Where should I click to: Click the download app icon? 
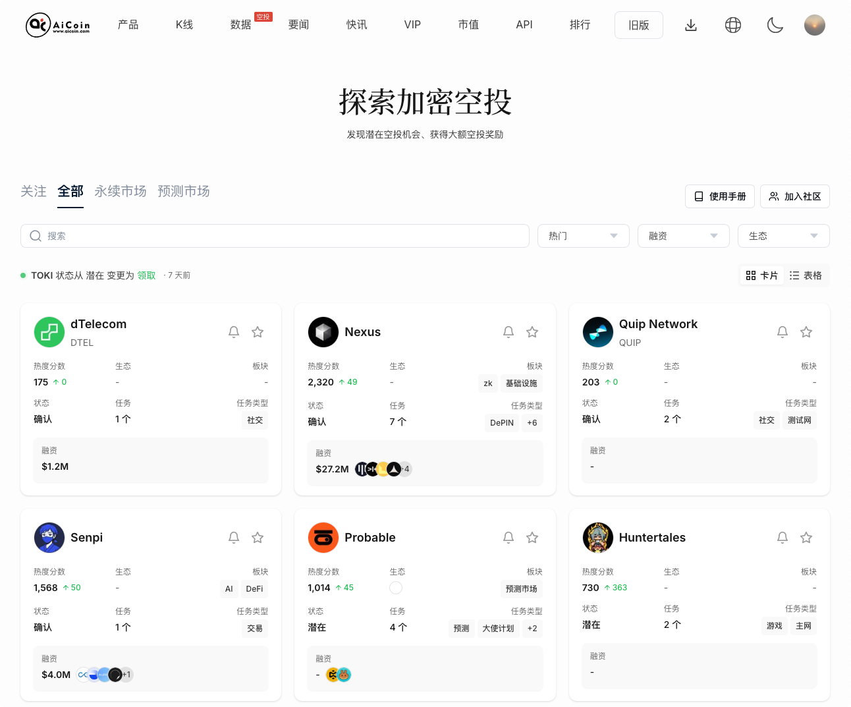click(690, 24)
